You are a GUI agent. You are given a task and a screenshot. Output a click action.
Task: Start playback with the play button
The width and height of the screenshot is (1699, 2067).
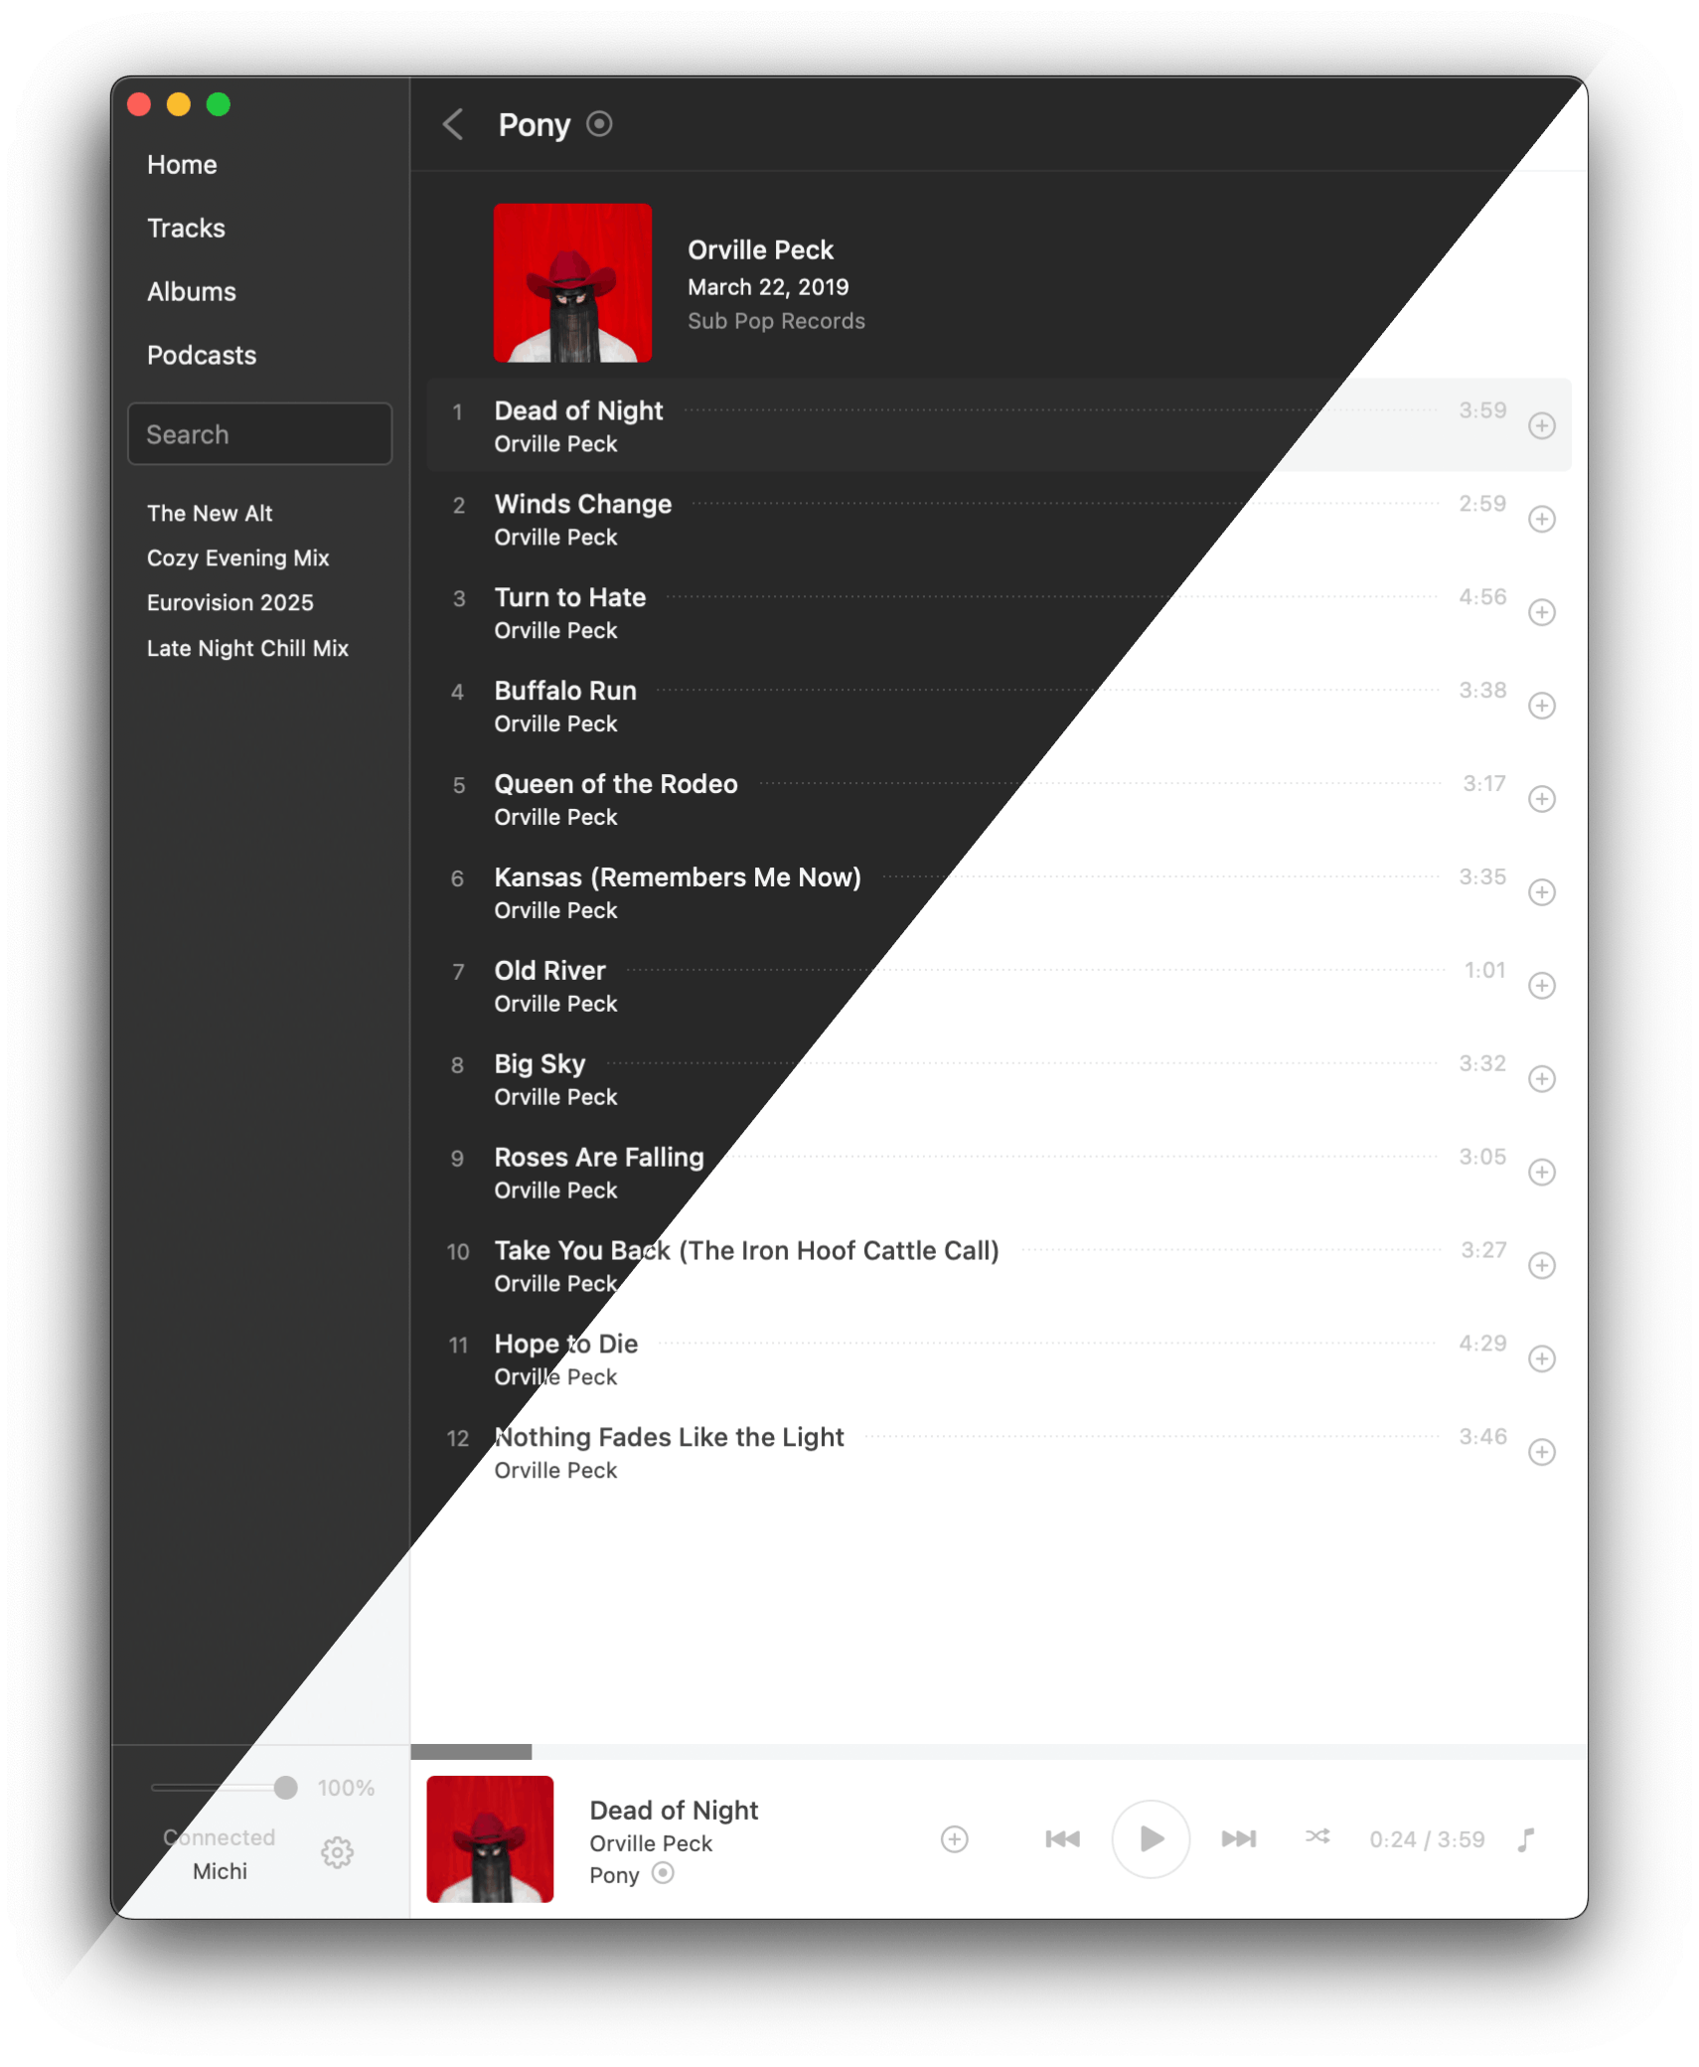(1150, 1839)
